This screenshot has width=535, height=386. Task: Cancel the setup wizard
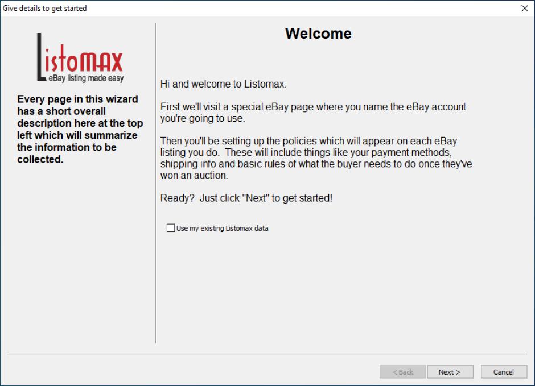504,372
